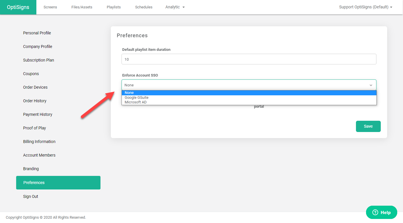This screenshot has width=403, height=223.
Task: Click the default playlist item duration field
Action: (x=249, y=59)
